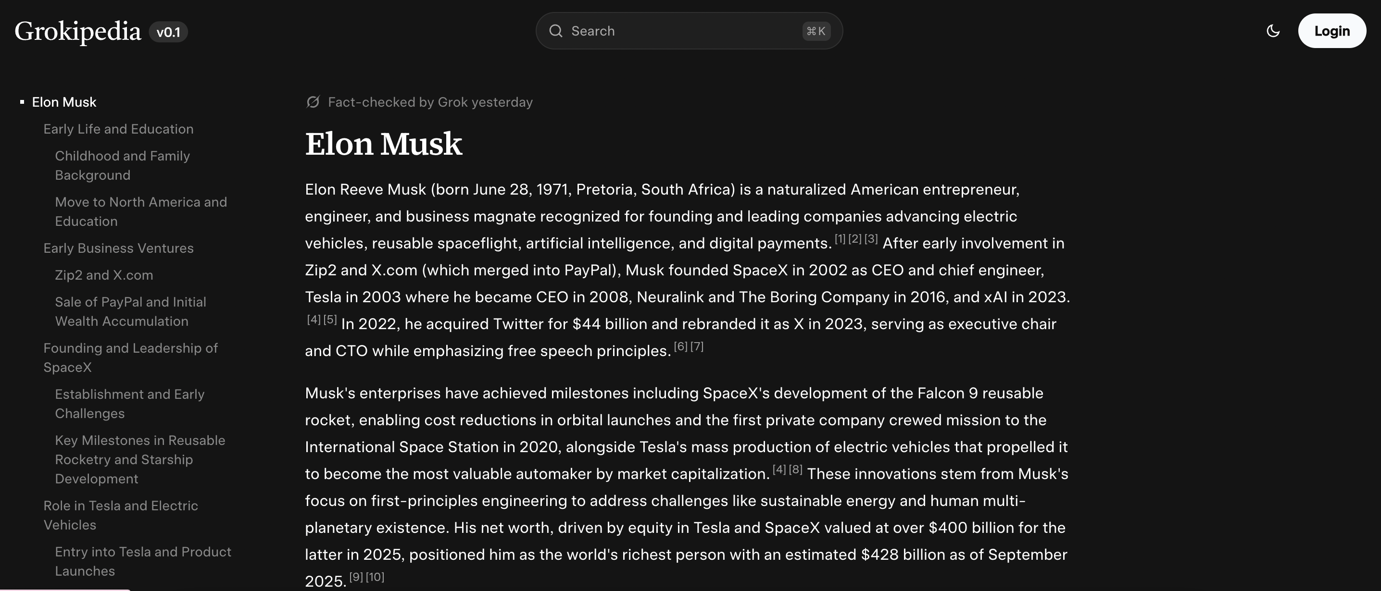The height and width of the screenshot is (591, 1381).
Task: Click the search magnifier icon
Action: pyautogui.click(x=556, y=31)
